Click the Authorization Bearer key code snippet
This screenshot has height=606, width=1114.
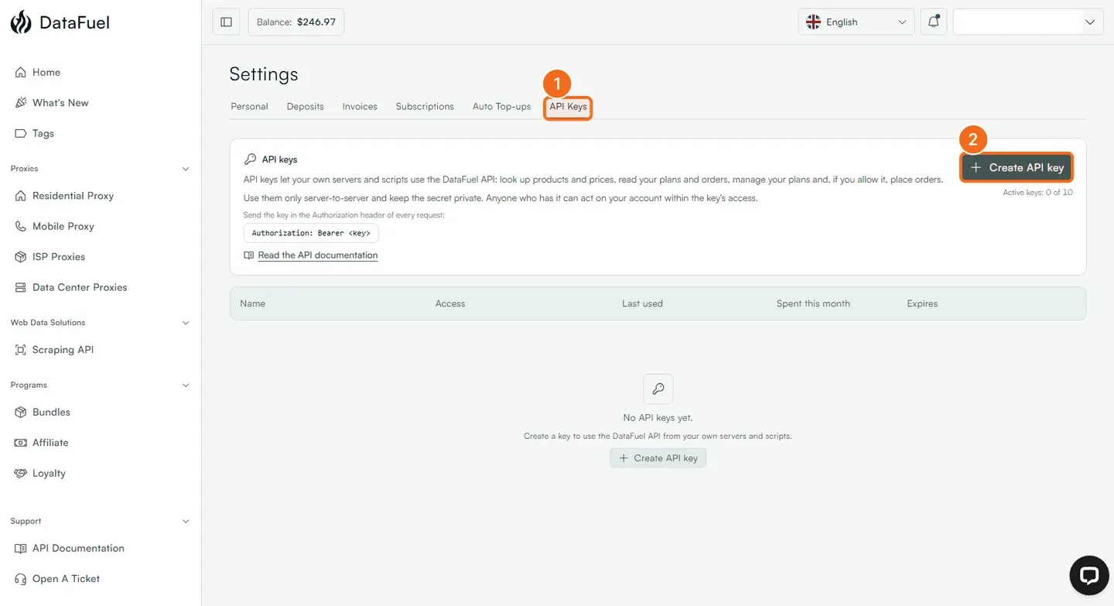point(311,233)
